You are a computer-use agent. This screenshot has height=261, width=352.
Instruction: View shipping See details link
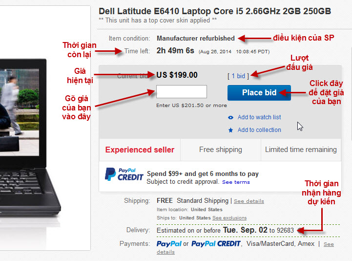pyautogui.click(x=249, y=201)
